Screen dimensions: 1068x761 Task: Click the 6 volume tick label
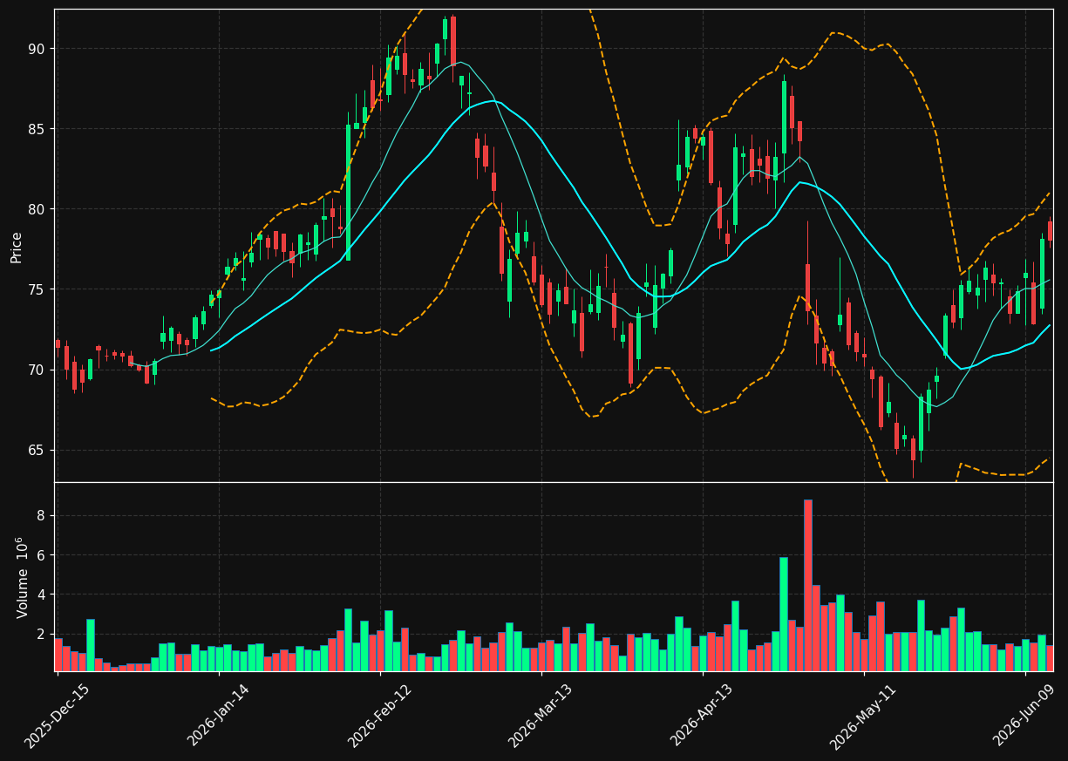(40, 555)
